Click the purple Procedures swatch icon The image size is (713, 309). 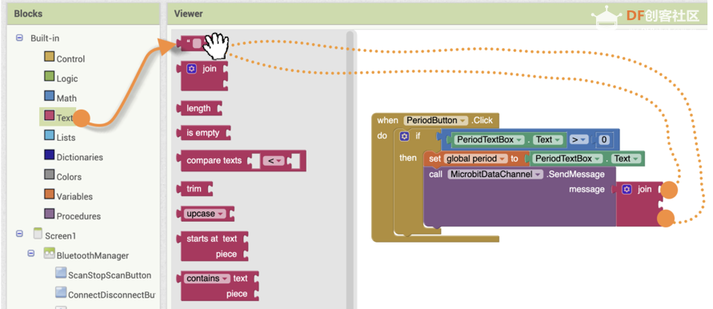click(49, 214)
